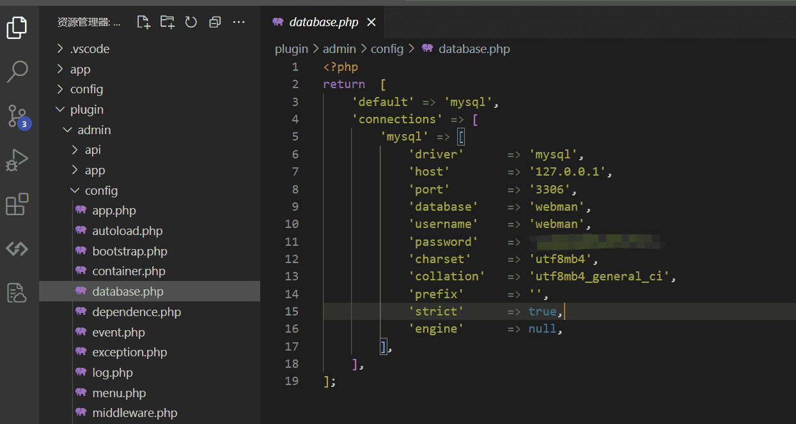Click the admin breadcrumb segment
Image resolution: width=796 pixels, height=424 pixels.
tap(340, 49)
